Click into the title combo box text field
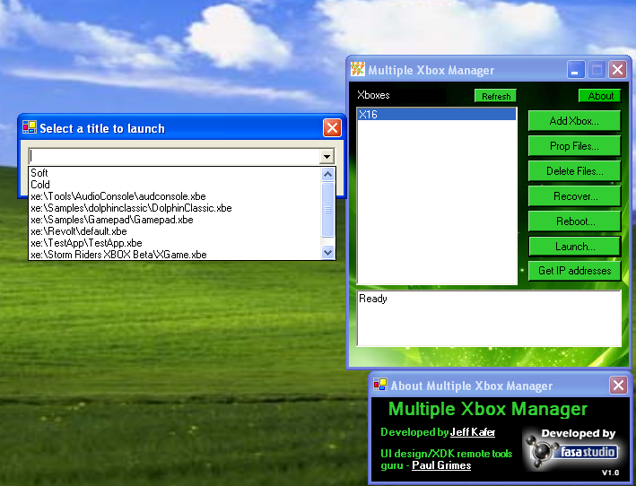 tap(174, 156)
